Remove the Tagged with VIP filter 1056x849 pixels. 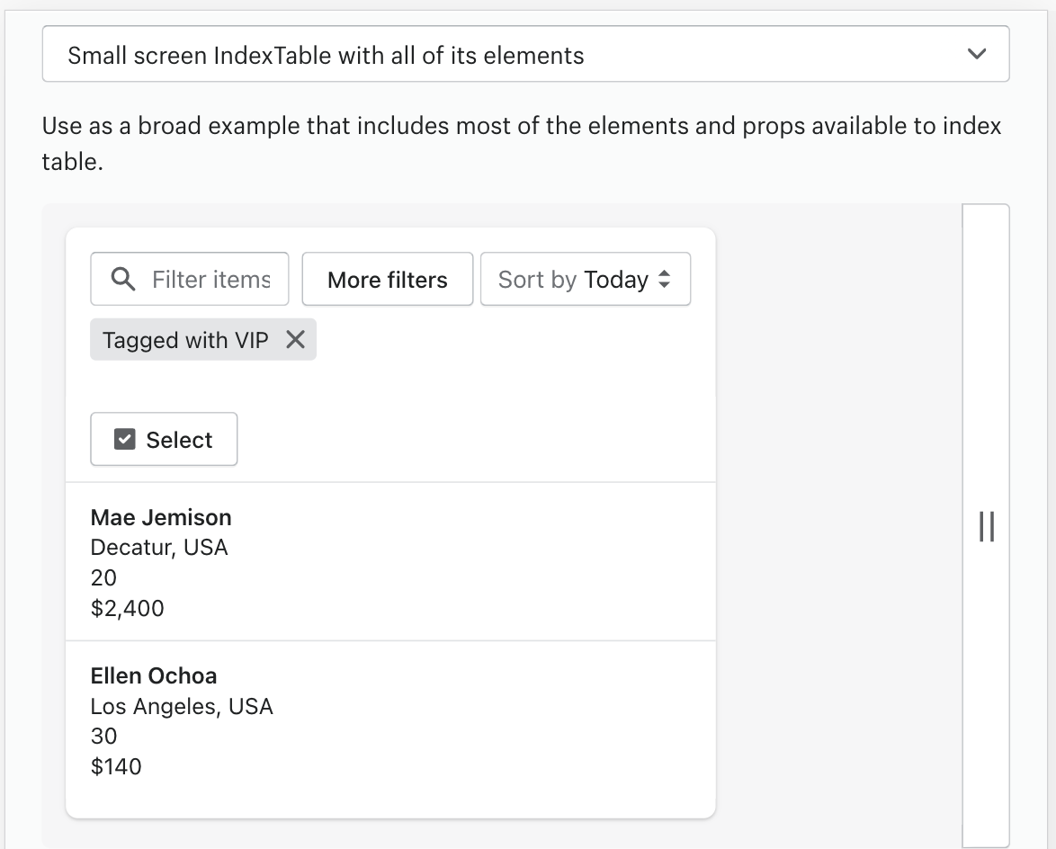coord(295,339)
